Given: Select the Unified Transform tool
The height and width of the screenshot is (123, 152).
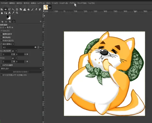Looking at the screenshot, I should click(21, 10).
